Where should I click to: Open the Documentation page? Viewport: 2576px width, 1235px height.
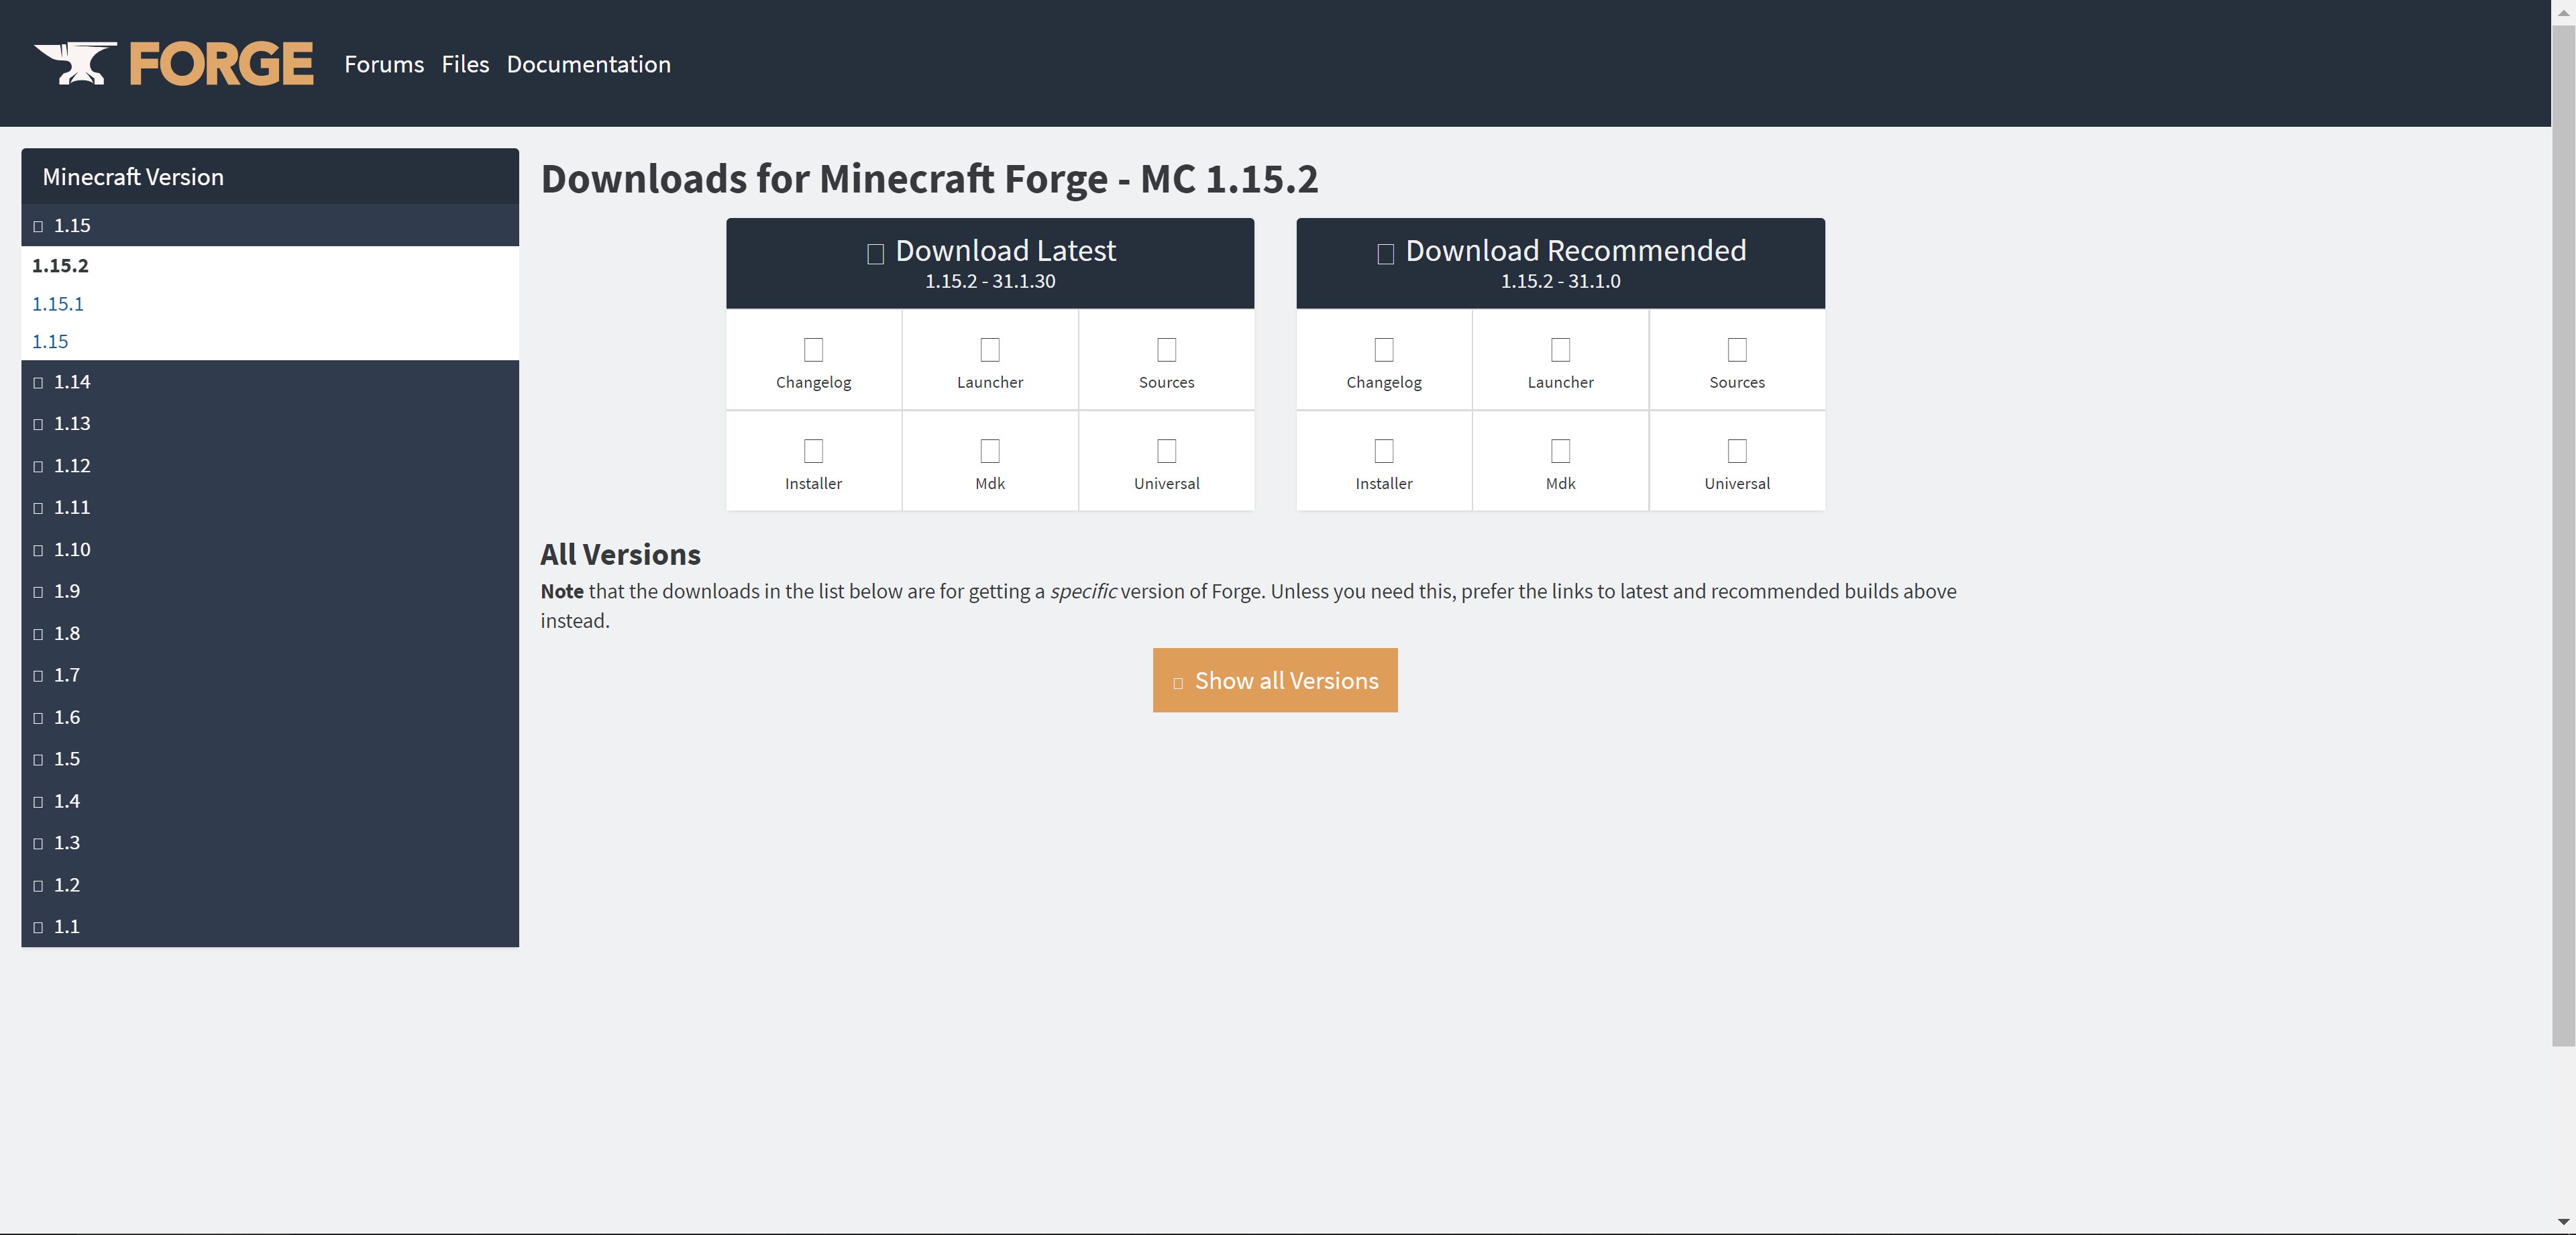589,64
